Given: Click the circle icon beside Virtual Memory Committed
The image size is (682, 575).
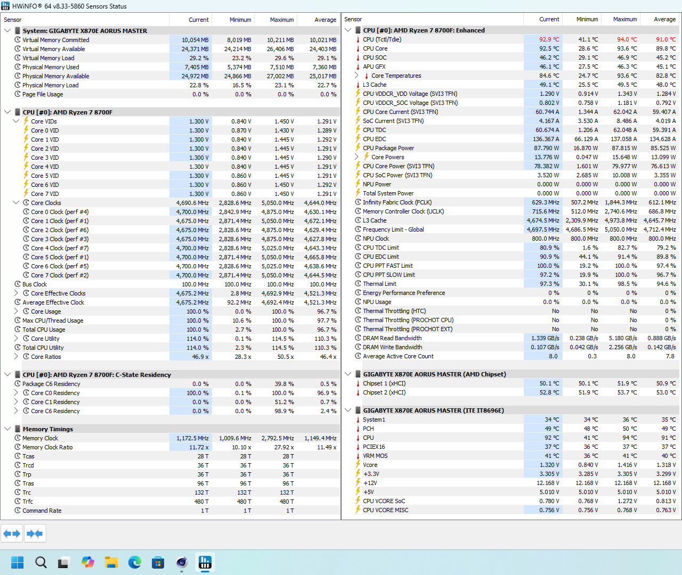Looking at the screenshot, I should 18,40.
